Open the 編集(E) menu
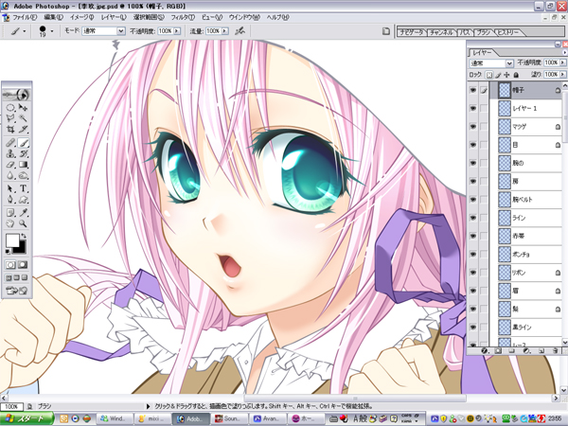Screen dimensions: 568x426 (54, 17)
